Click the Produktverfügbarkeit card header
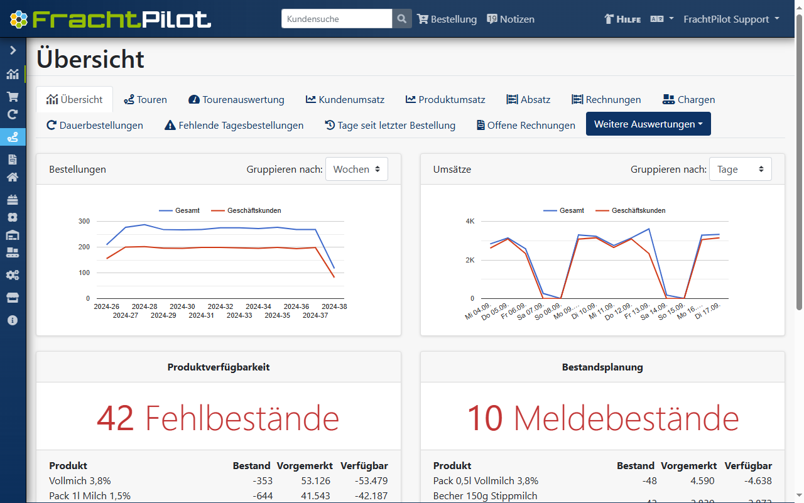 pos(219,367)
